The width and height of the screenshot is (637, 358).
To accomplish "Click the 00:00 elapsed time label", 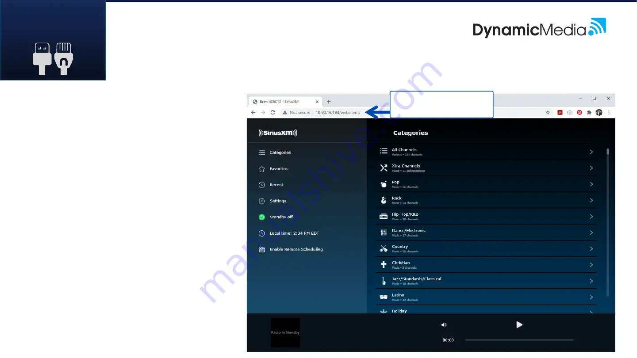I will tap(448, 340).
